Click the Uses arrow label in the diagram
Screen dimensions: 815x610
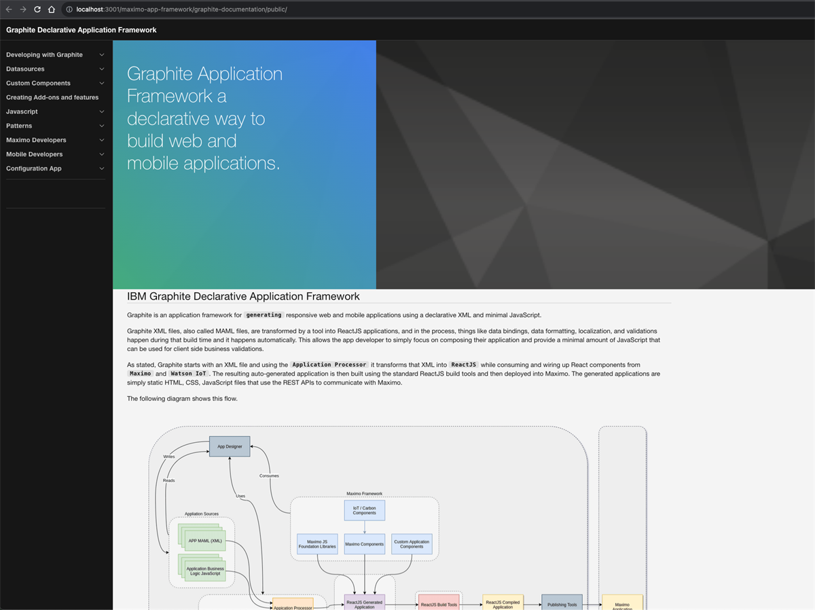click(x=240, y=496)
